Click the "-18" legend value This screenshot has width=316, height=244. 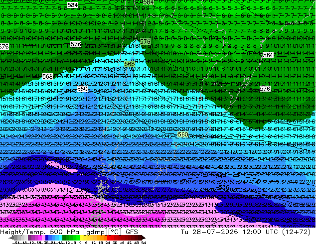(x=60, y=243)
